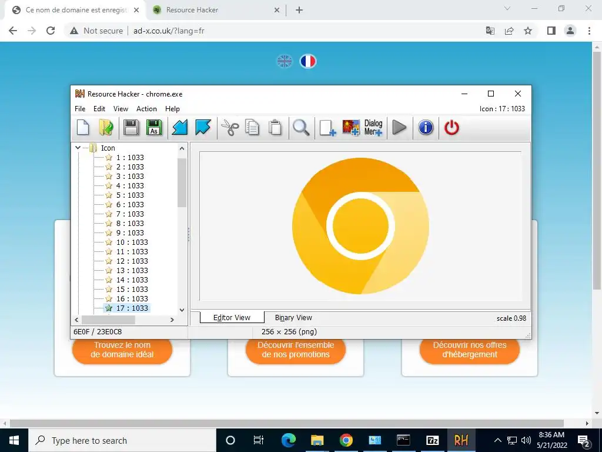Switch to the Resource Hacker browser tab
Screen dimensions: 602x452
pyautogui.click(x=216, y=10)
